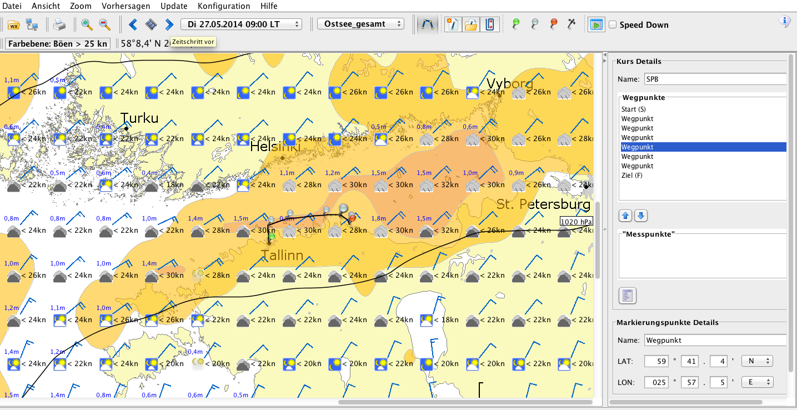Screen dimensions: 797x410
Task: Move waypoint up with blue up arrow button
Action: 625,216
